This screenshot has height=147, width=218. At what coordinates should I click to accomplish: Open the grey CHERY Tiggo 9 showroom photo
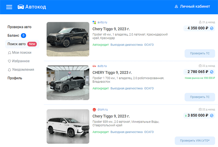pyautogui.click(x=68, y=83)
